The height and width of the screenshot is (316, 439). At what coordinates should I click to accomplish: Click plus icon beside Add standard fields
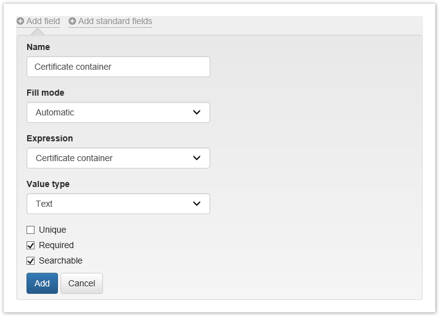coord(72,21)
